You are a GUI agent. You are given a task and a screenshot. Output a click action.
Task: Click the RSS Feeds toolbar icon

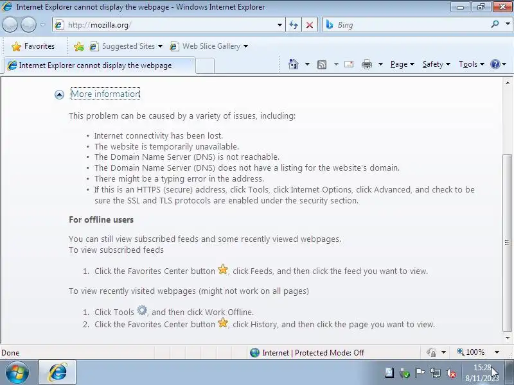pyautogui.click(x=322, y=65)
